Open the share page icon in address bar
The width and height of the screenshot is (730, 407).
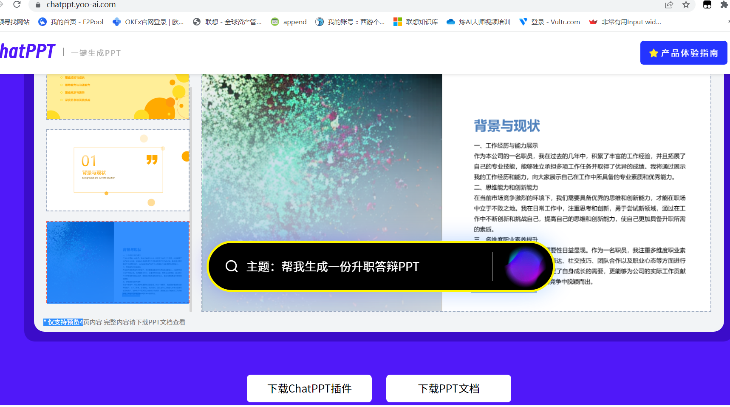[669, 5]
